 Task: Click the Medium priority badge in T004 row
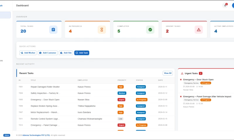coord(122,93)
